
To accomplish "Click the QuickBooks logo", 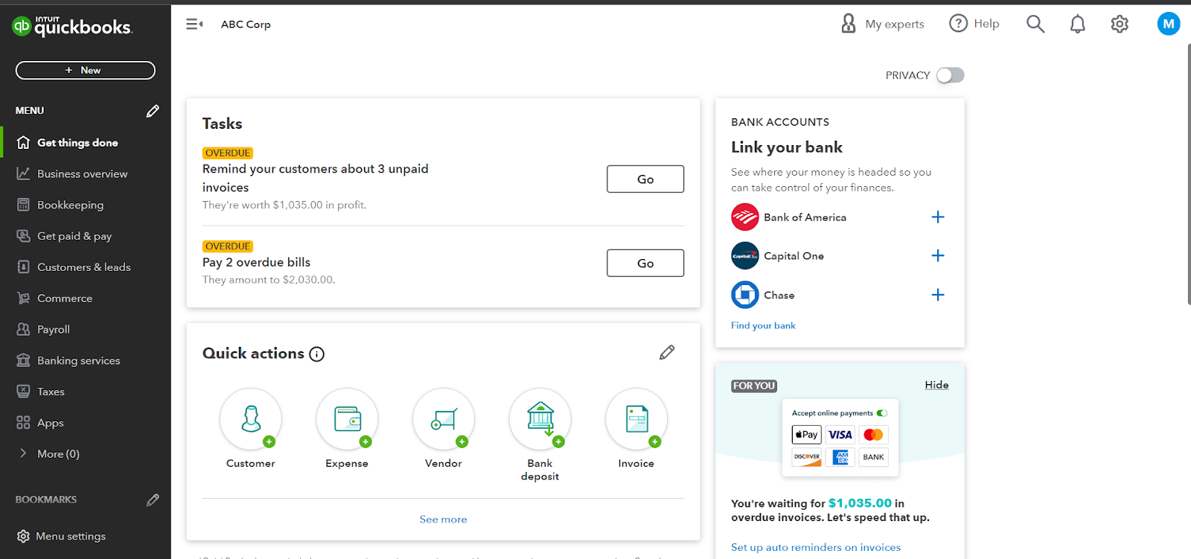I will pos(72,26).
